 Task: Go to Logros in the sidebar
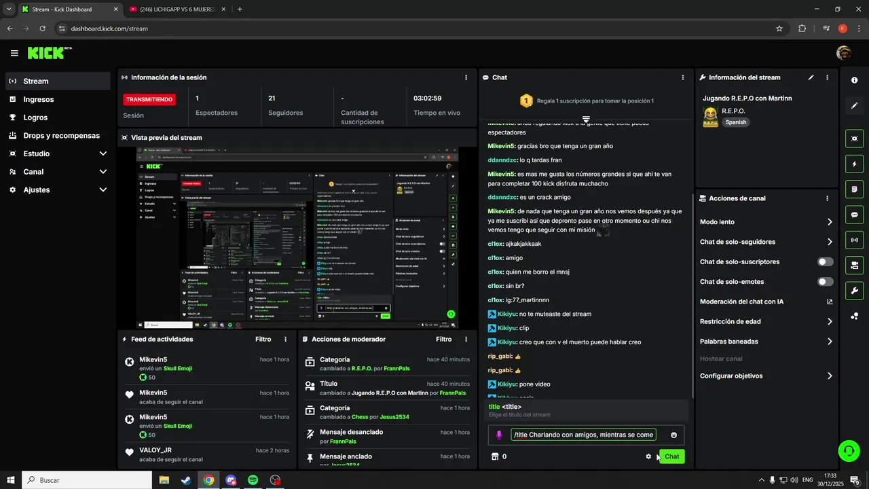[x=57, y=117]
